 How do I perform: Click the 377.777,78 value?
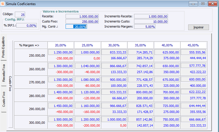(198, 98)
